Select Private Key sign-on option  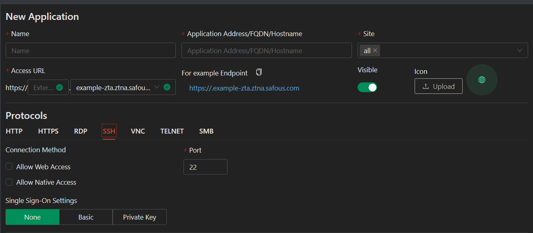click(x=140, y=217)
